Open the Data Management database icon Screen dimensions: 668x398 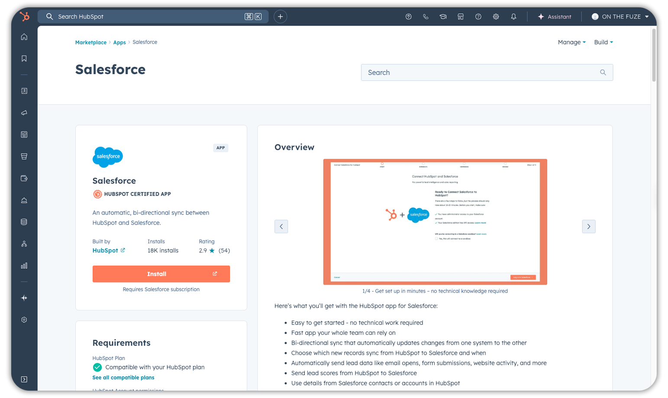coord(24,221)
